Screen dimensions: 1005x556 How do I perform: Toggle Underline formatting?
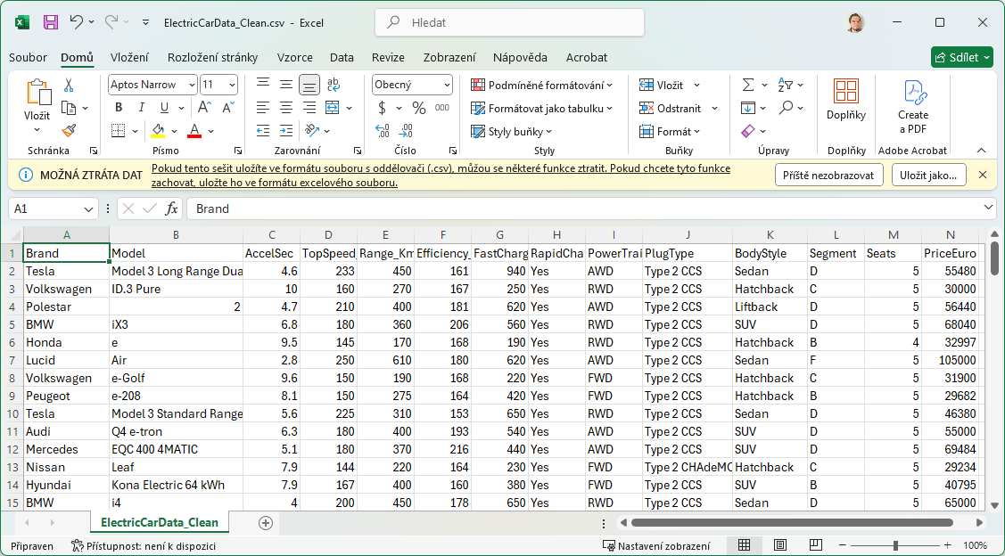click(x=164, y=108)
